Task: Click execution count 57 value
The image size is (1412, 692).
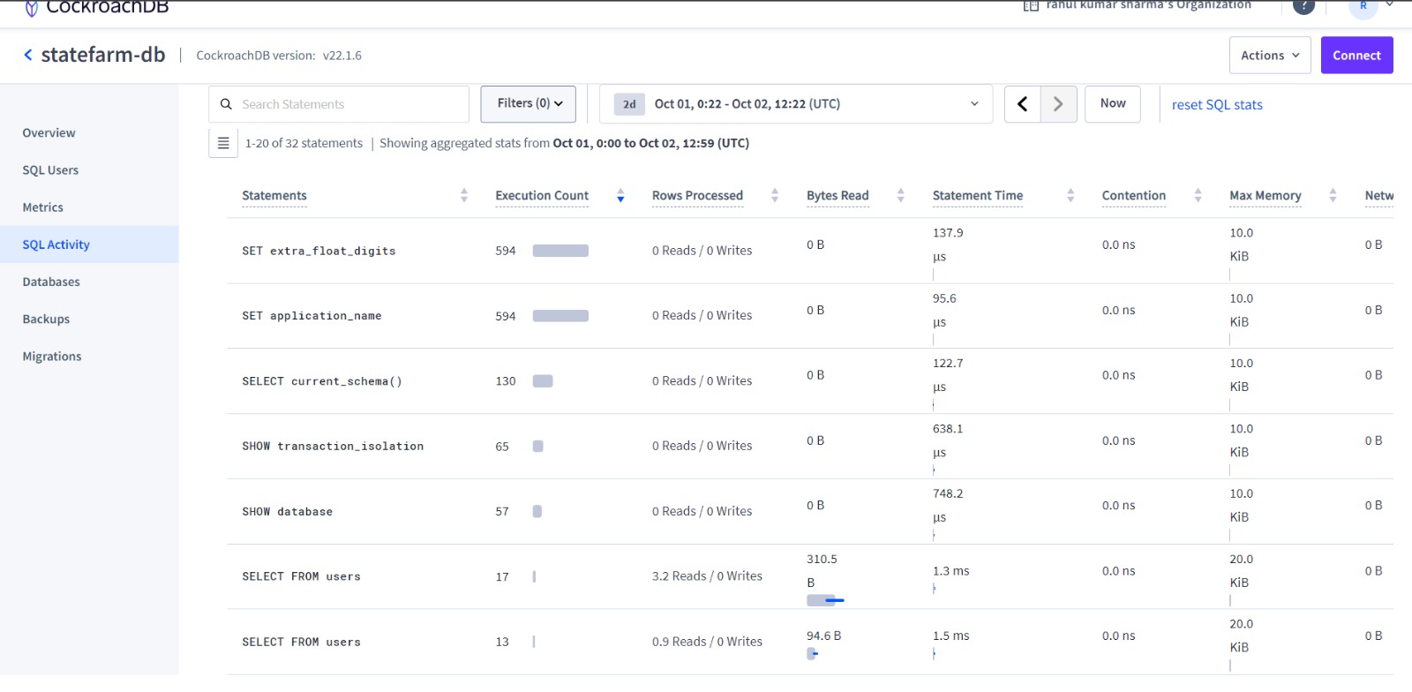Action: click(x=502, y=512)
